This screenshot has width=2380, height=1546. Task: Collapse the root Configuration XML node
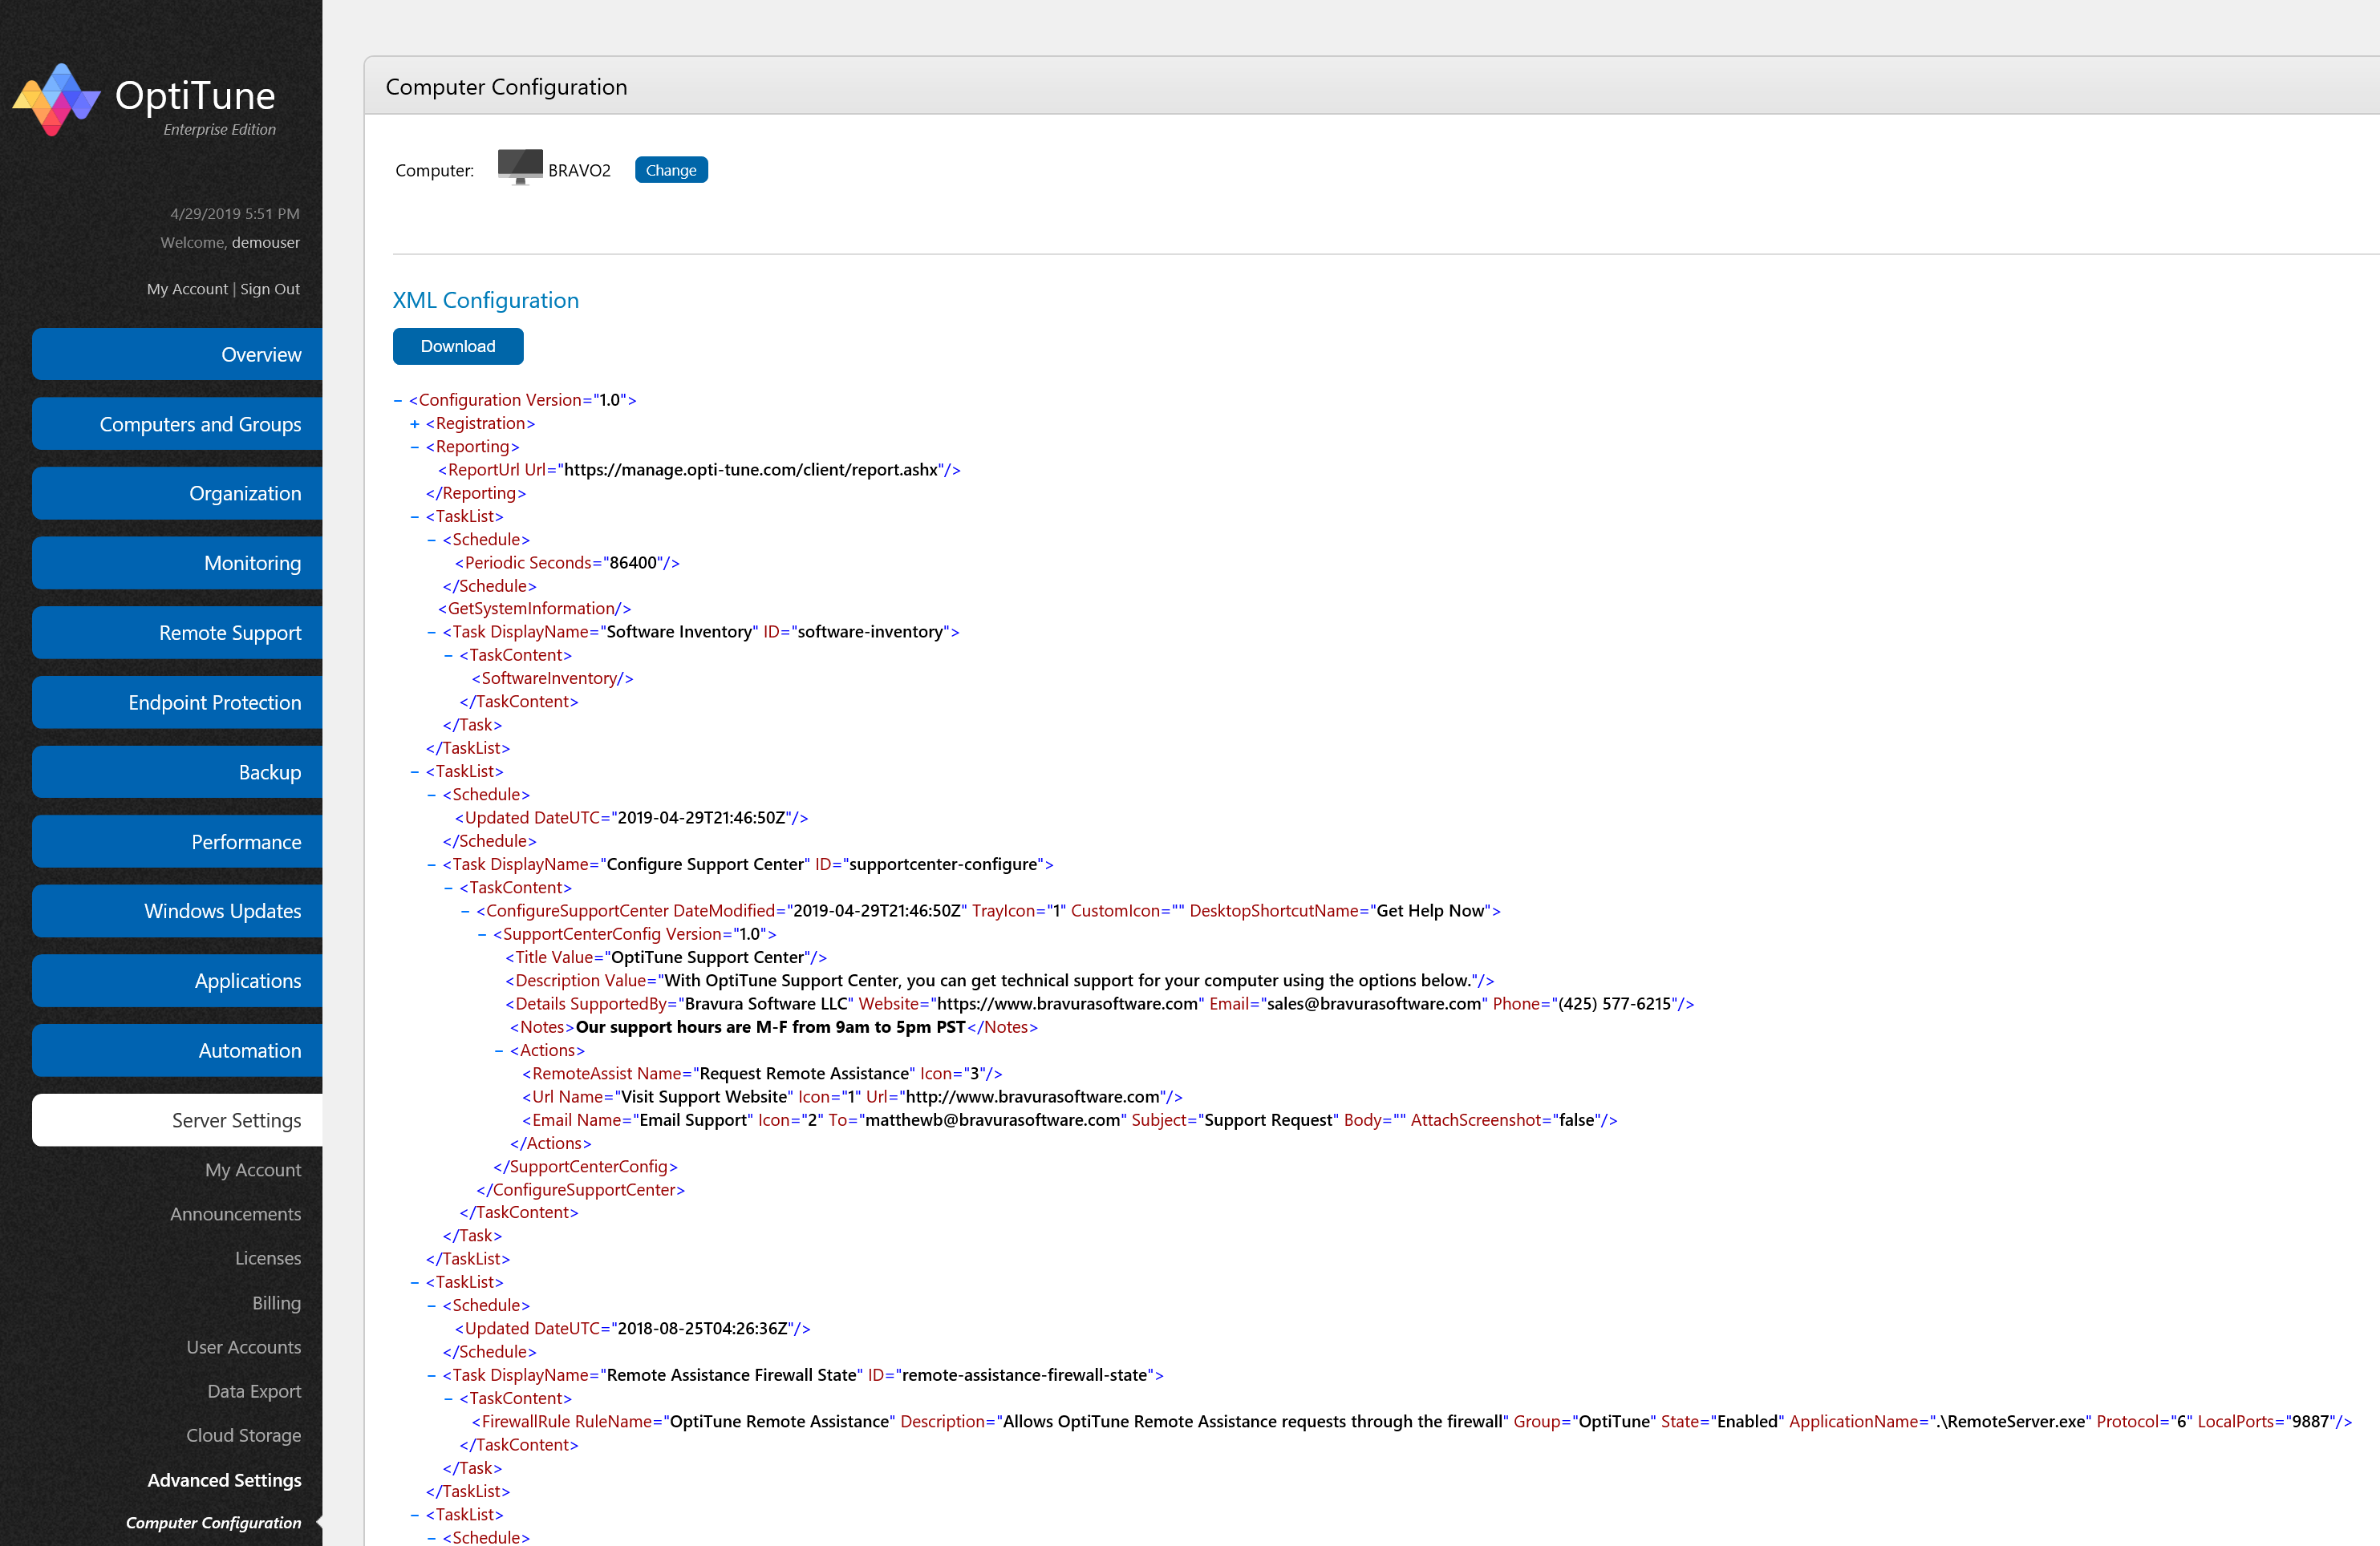398,400
